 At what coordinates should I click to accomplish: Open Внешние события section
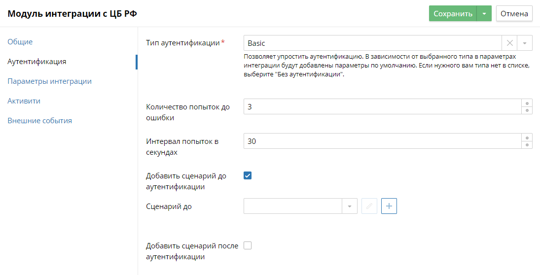(39, 120)
